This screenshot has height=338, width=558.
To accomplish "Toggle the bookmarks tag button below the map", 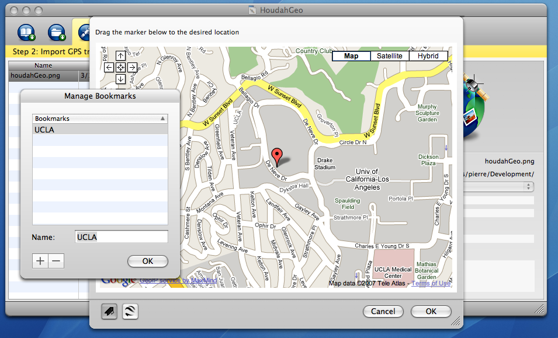I will pyautogui.click(x=109, y=312).
